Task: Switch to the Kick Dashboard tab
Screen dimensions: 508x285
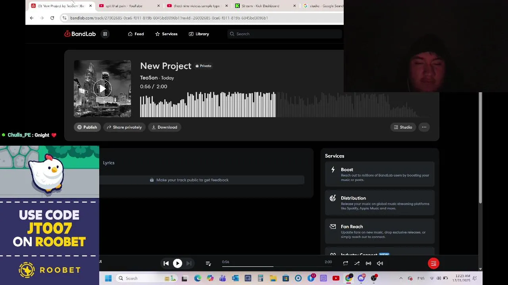Action: click(265, 6)
